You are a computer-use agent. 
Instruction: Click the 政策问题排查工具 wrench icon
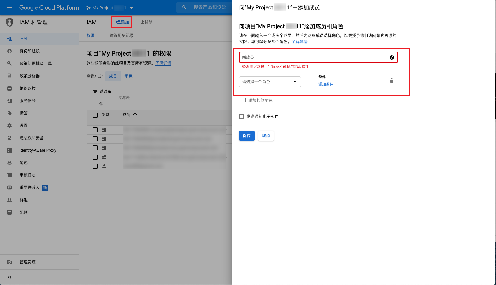coord(10,64)
